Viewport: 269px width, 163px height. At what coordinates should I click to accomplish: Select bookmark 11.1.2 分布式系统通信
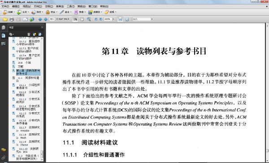[28, 94]
